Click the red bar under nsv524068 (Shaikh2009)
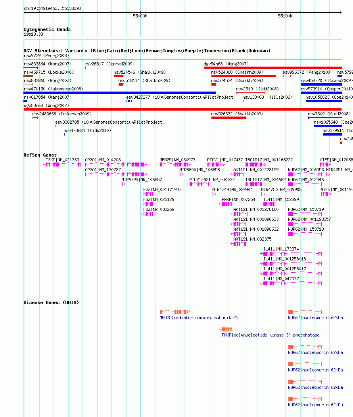This screenshot has width=353, height=417. point(244,76)
